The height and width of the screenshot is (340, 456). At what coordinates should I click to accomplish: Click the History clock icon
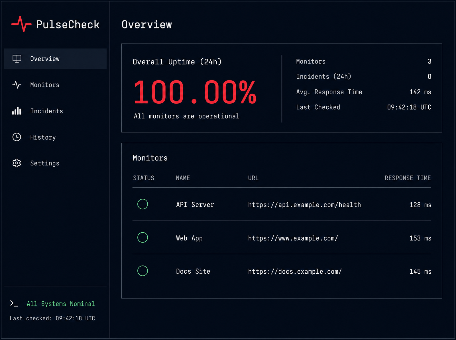tap(17, 137)
